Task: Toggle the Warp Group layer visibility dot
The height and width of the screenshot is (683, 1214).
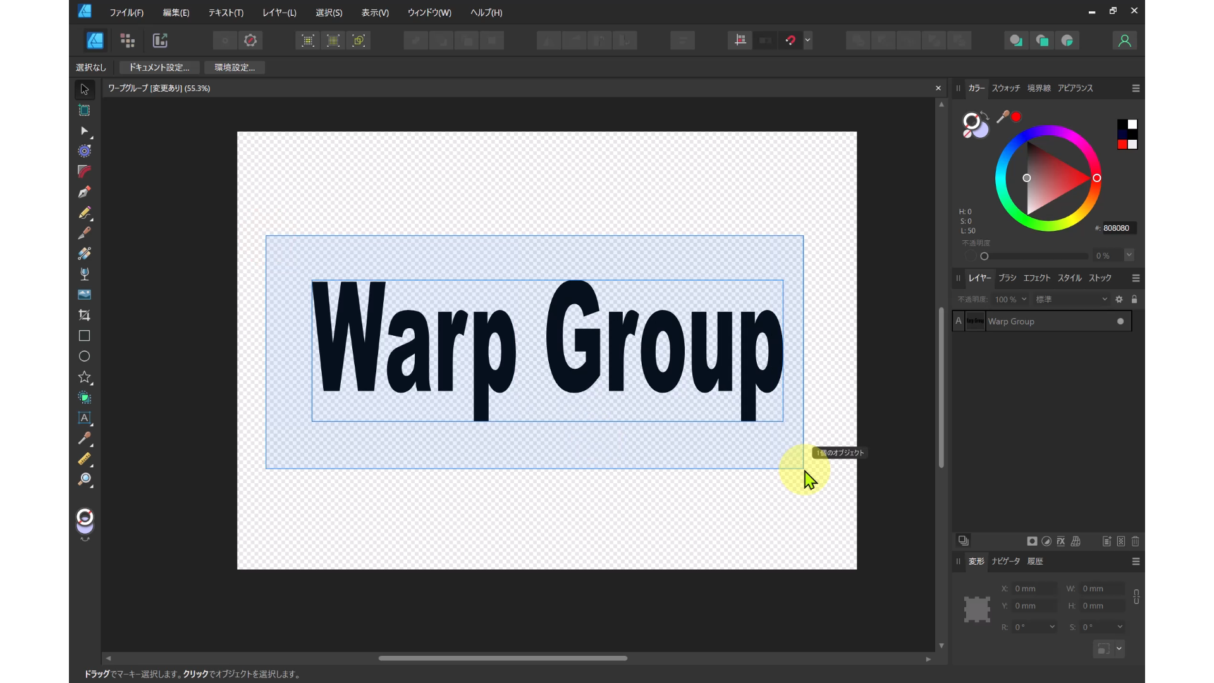Action: 1120,321
